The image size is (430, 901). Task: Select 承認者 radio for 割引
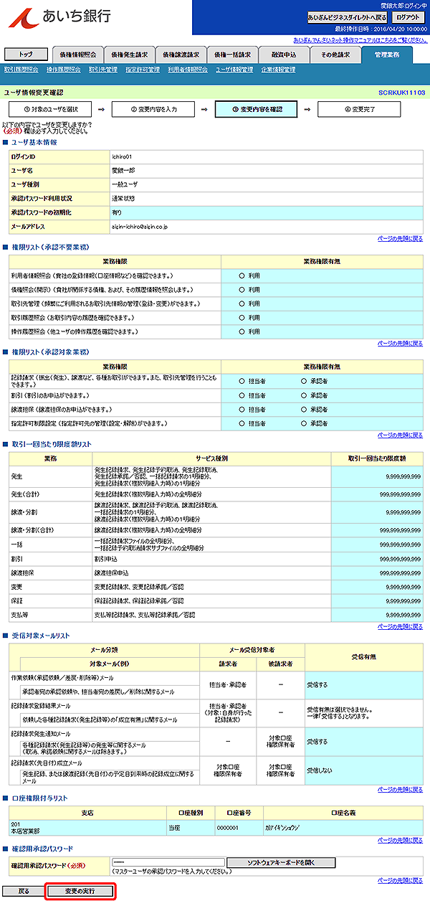[304, 395]
